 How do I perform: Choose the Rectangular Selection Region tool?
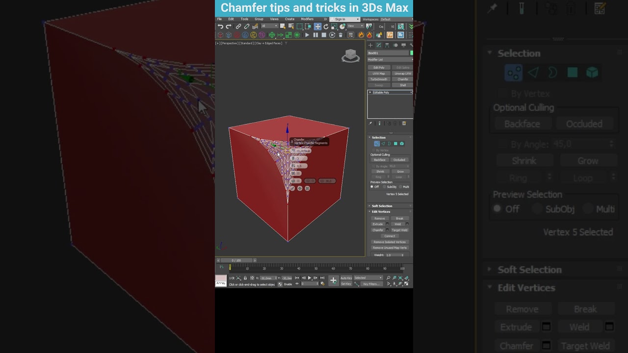click(300, 26)
